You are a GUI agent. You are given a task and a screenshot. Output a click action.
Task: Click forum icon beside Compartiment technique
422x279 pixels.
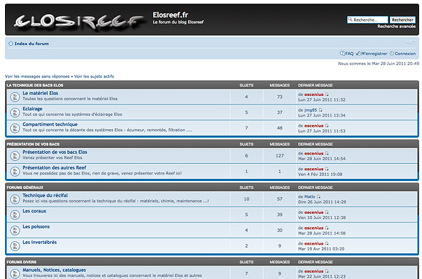tap(15, 128)
